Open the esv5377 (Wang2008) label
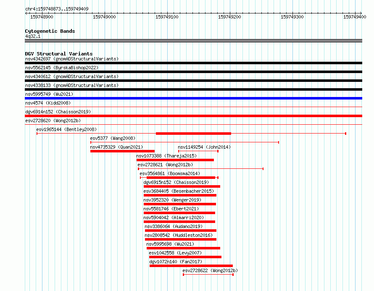The height and width of the screenshot is (291, 374). pyautogui.click(x=113, y=138)
